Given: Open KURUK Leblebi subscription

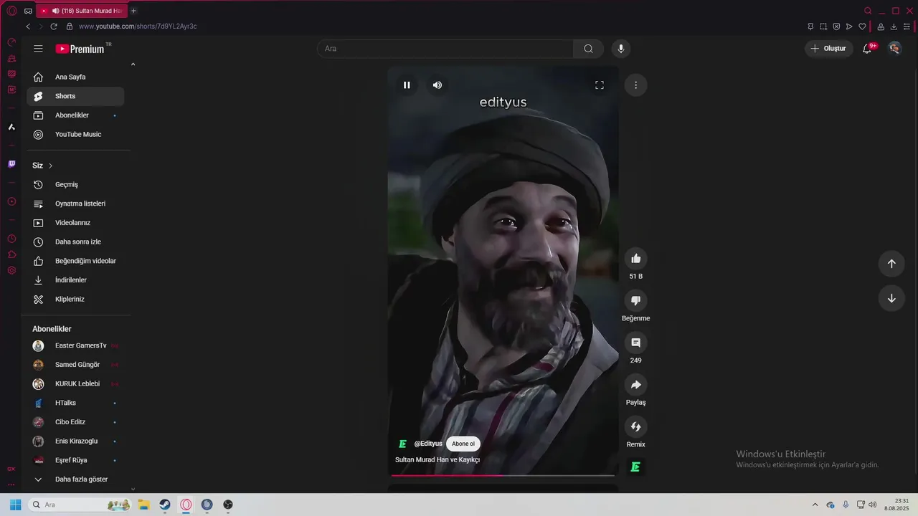Looking at the screenshot, I should click(75, 384).
